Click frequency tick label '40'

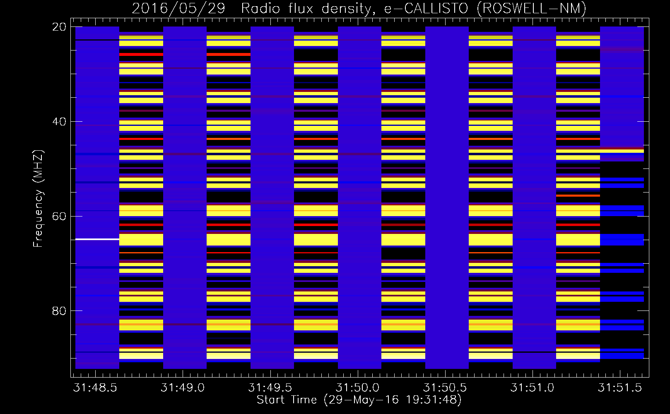pos(60,121)
